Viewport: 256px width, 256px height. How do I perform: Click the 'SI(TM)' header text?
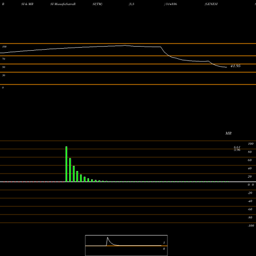coord(97,4)
